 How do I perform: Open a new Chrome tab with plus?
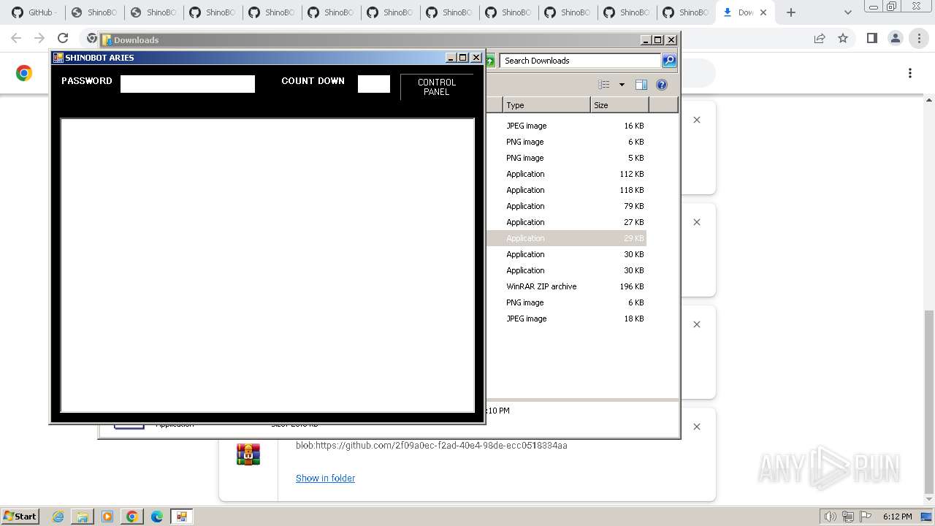(791, 12)
